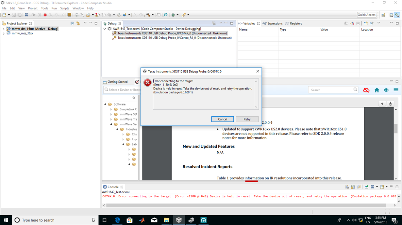
Task: Collapse Resource Explorer tree with double chevron
Action: pyautogui.click(x=134, y=98)
